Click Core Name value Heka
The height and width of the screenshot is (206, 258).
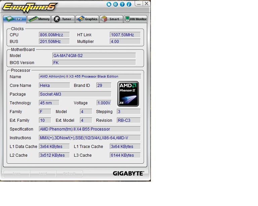pyautogui.click(x=54, y=86)
